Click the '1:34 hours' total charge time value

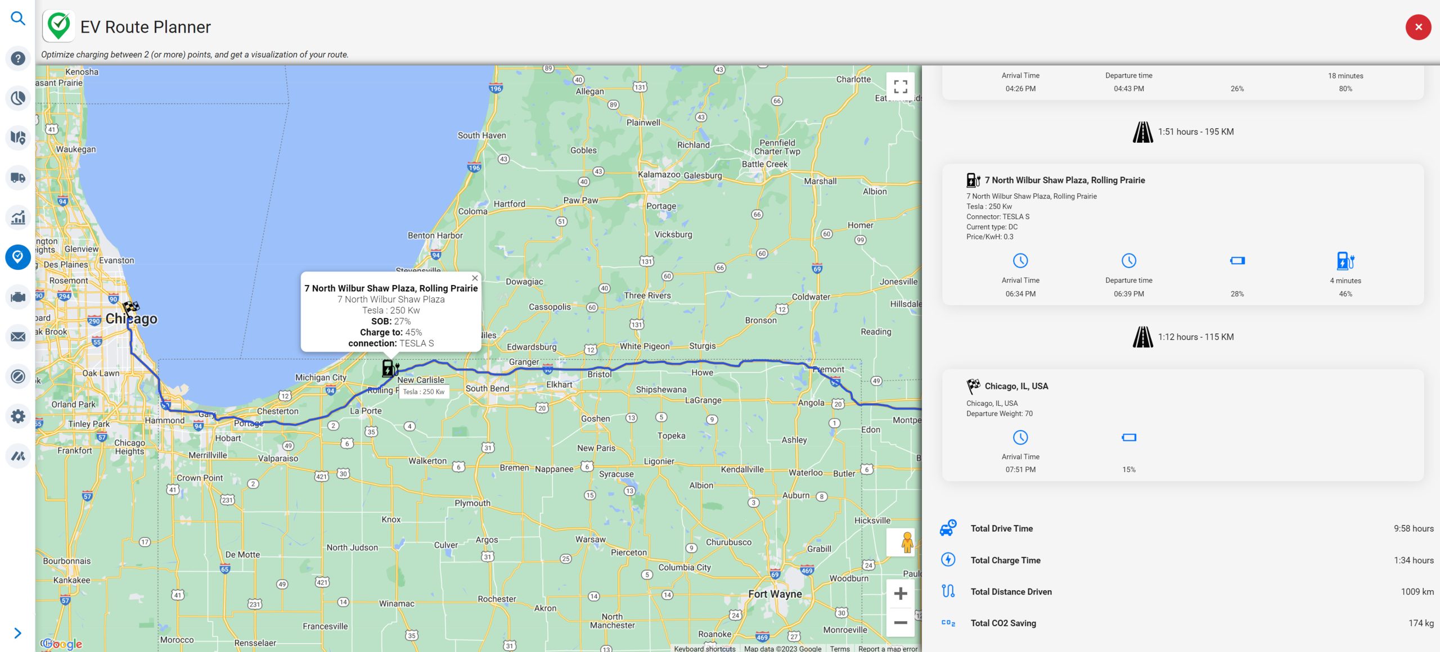click(x=1413, y=560)
